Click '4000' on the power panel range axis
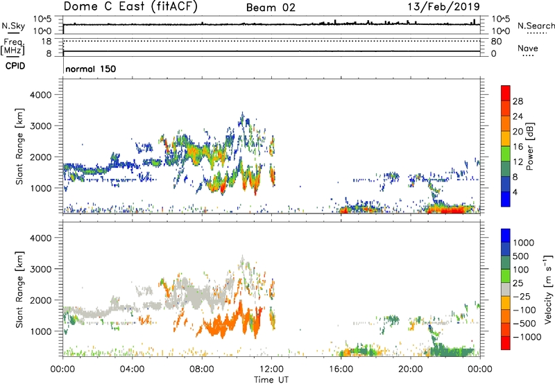 tap(41, 95)
